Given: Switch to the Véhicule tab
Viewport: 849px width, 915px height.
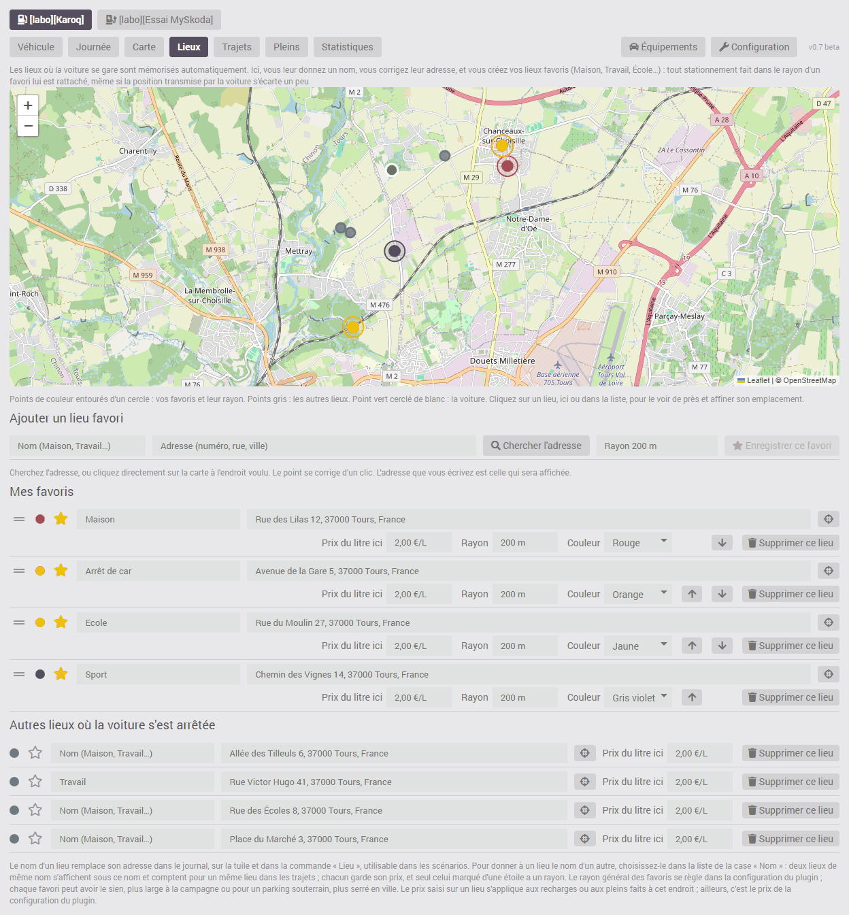Looking at the screenshot, I should pos(36,47).
